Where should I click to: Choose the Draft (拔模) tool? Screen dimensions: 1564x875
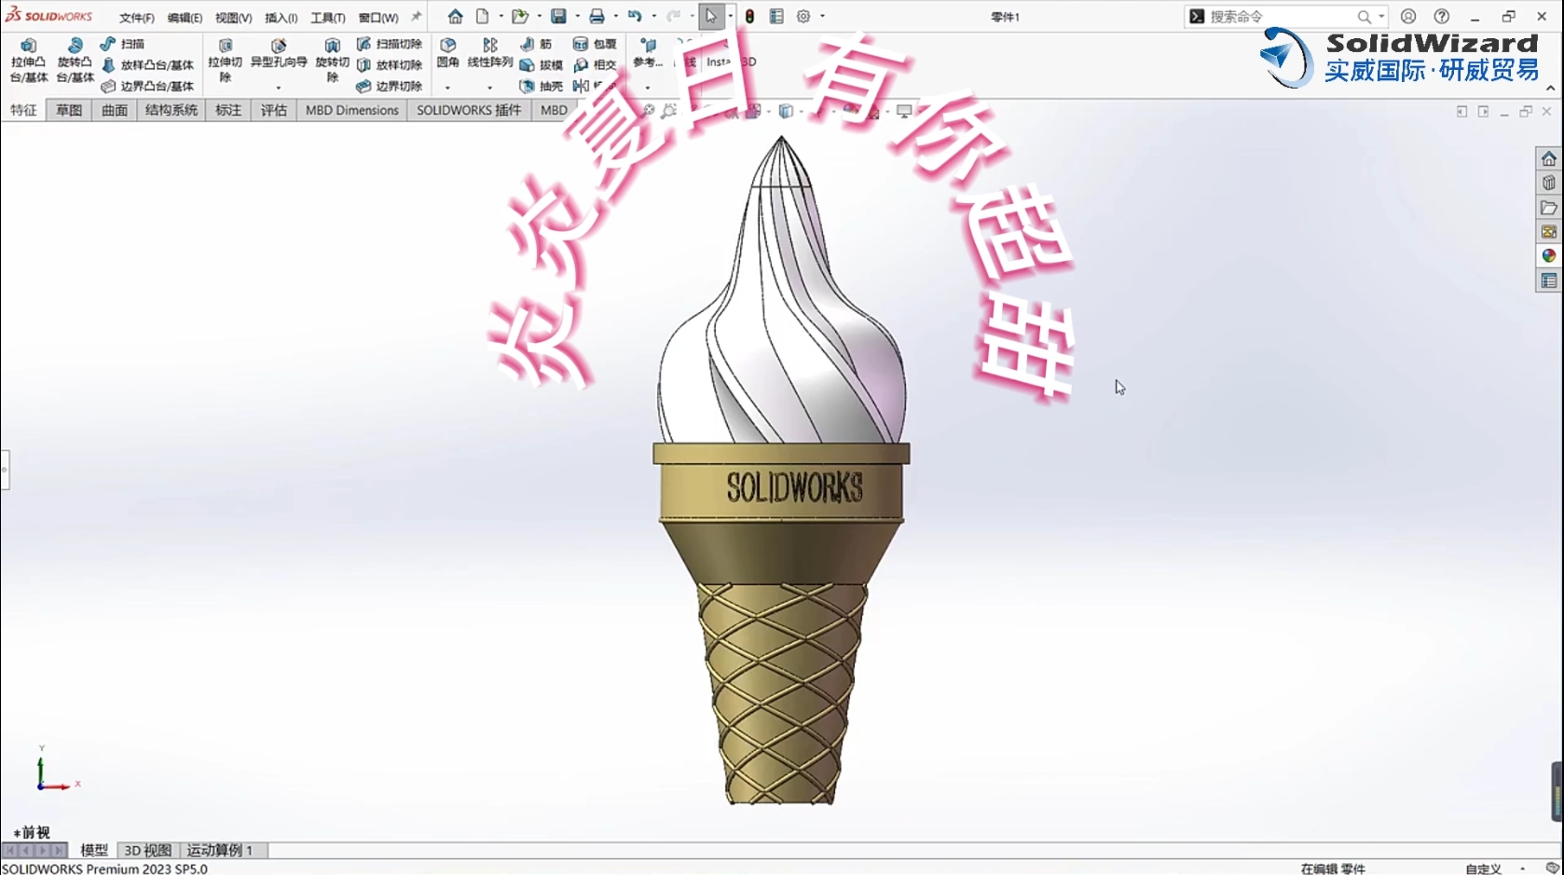tap(542, 65)
